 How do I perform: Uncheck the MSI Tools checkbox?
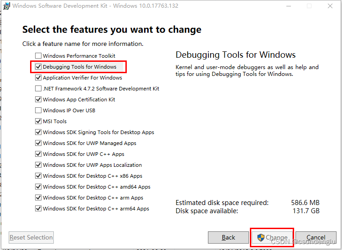pos(38,121)
